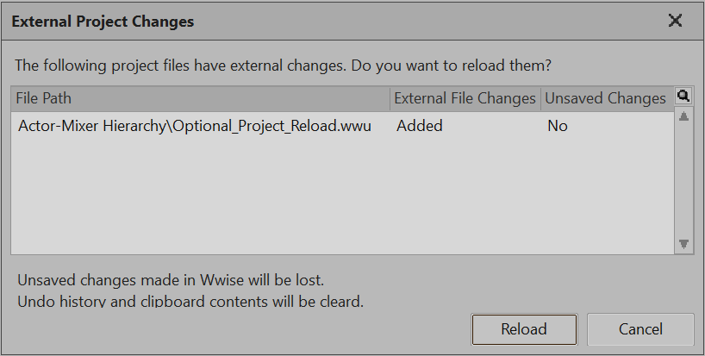This screenshot has width=705, height=356.
Task: Close the External Project Changes dialog
Action: [x=675, y=21]
